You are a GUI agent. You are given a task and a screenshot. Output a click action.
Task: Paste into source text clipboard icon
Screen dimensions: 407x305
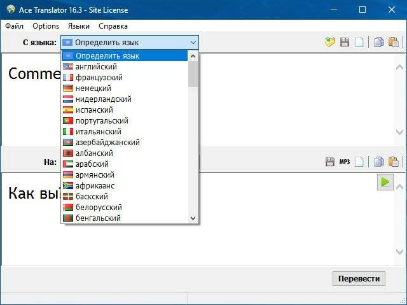[x=394, y=42]
